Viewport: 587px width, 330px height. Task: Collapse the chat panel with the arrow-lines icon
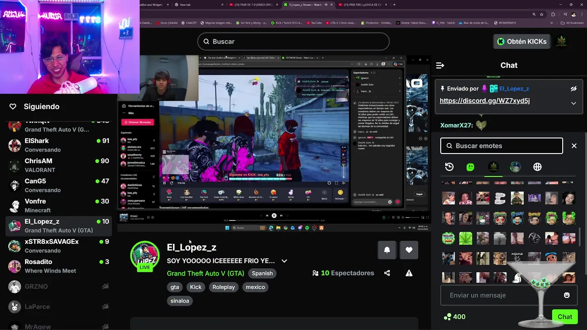(x=440, y=66)
